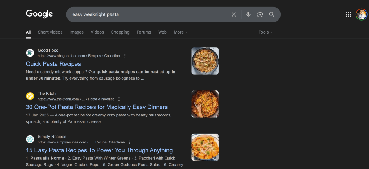
Task: Open more options for The Kitchn result
Action: tap(119, 99)
